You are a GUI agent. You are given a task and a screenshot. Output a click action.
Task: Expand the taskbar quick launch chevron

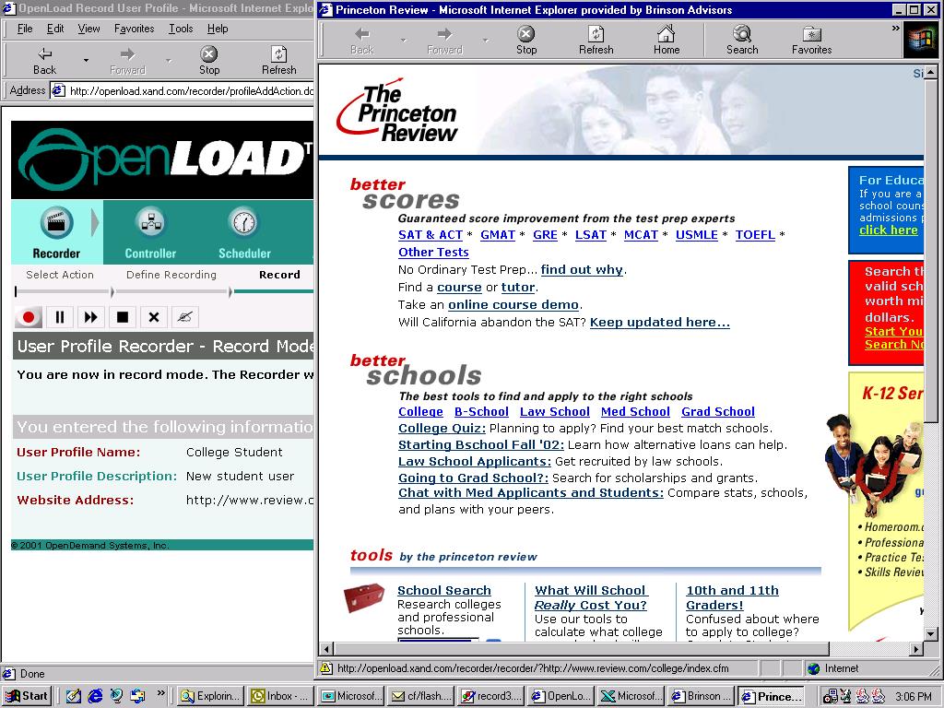pyautogui.click(x=160, y=693)
